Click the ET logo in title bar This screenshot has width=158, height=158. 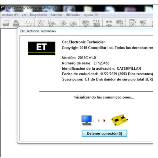[2, 8]
